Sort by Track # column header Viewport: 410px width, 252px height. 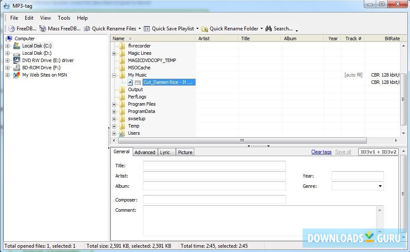pos(353,39)
